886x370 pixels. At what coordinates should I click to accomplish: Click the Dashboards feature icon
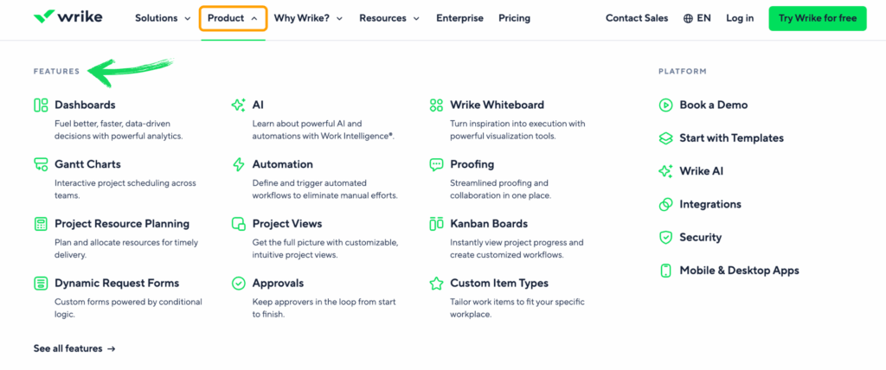(x=41, y=105)
